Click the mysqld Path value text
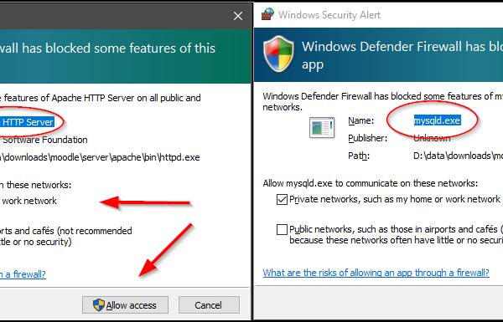The width and height of the screenshot is (503, 322). [x=458, y=156]
